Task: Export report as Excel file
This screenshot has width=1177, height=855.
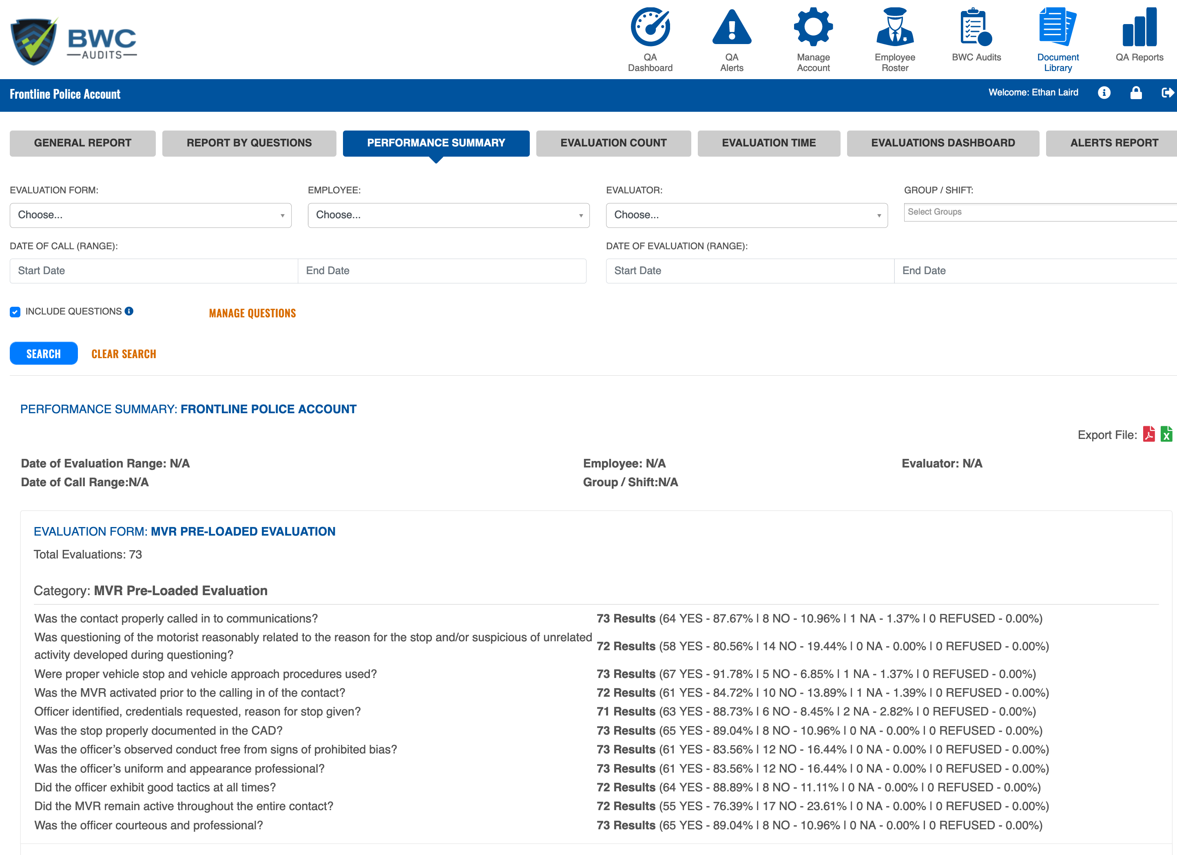Action: 1166,434
